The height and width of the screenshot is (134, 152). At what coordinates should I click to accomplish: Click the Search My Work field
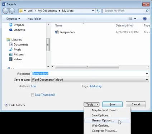124,11
